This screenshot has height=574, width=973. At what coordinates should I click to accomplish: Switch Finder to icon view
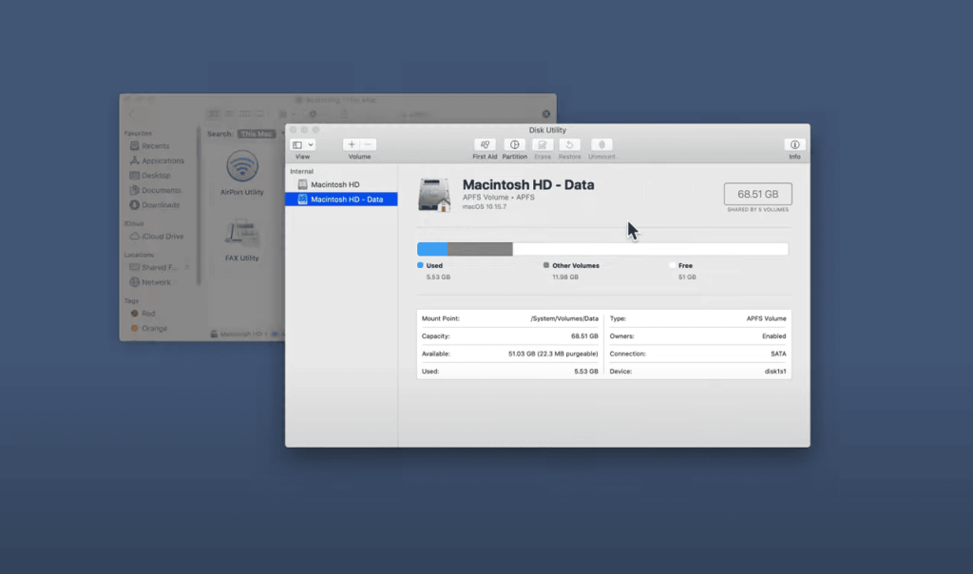(214, 114)
